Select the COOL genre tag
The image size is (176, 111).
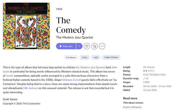(x=84, y=57)
